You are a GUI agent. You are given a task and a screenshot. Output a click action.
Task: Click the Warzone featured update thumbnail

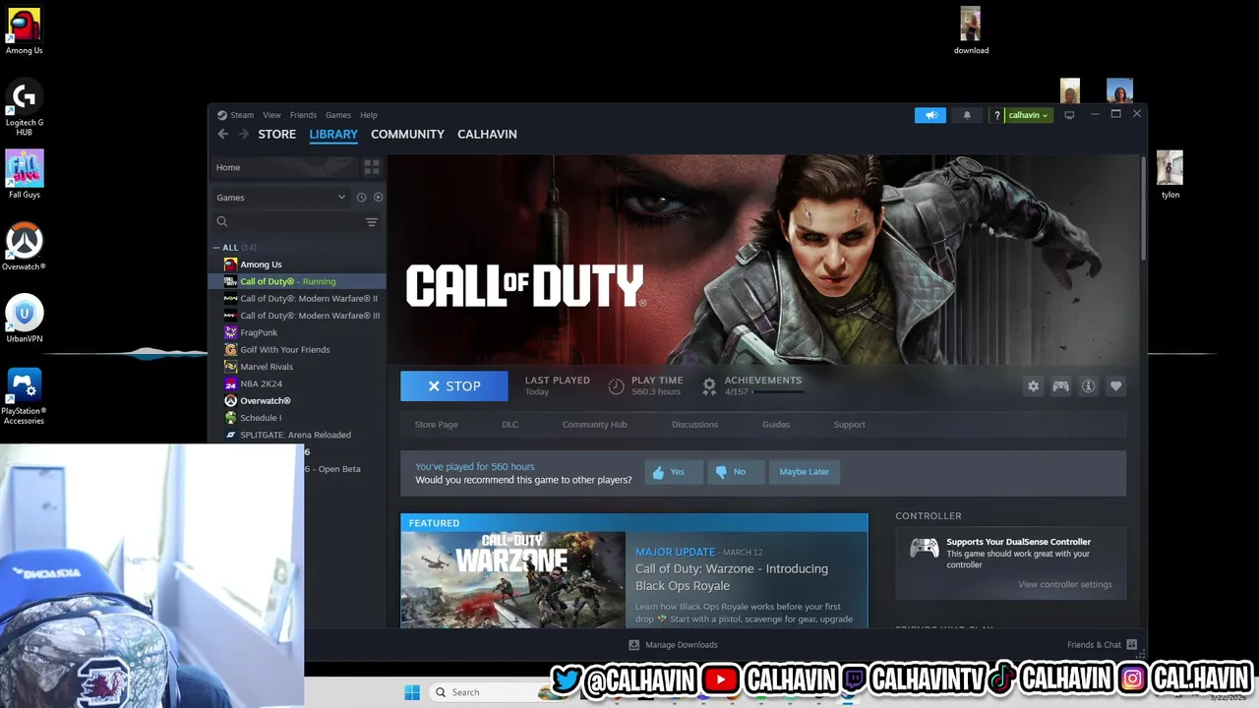pos(512,579)
